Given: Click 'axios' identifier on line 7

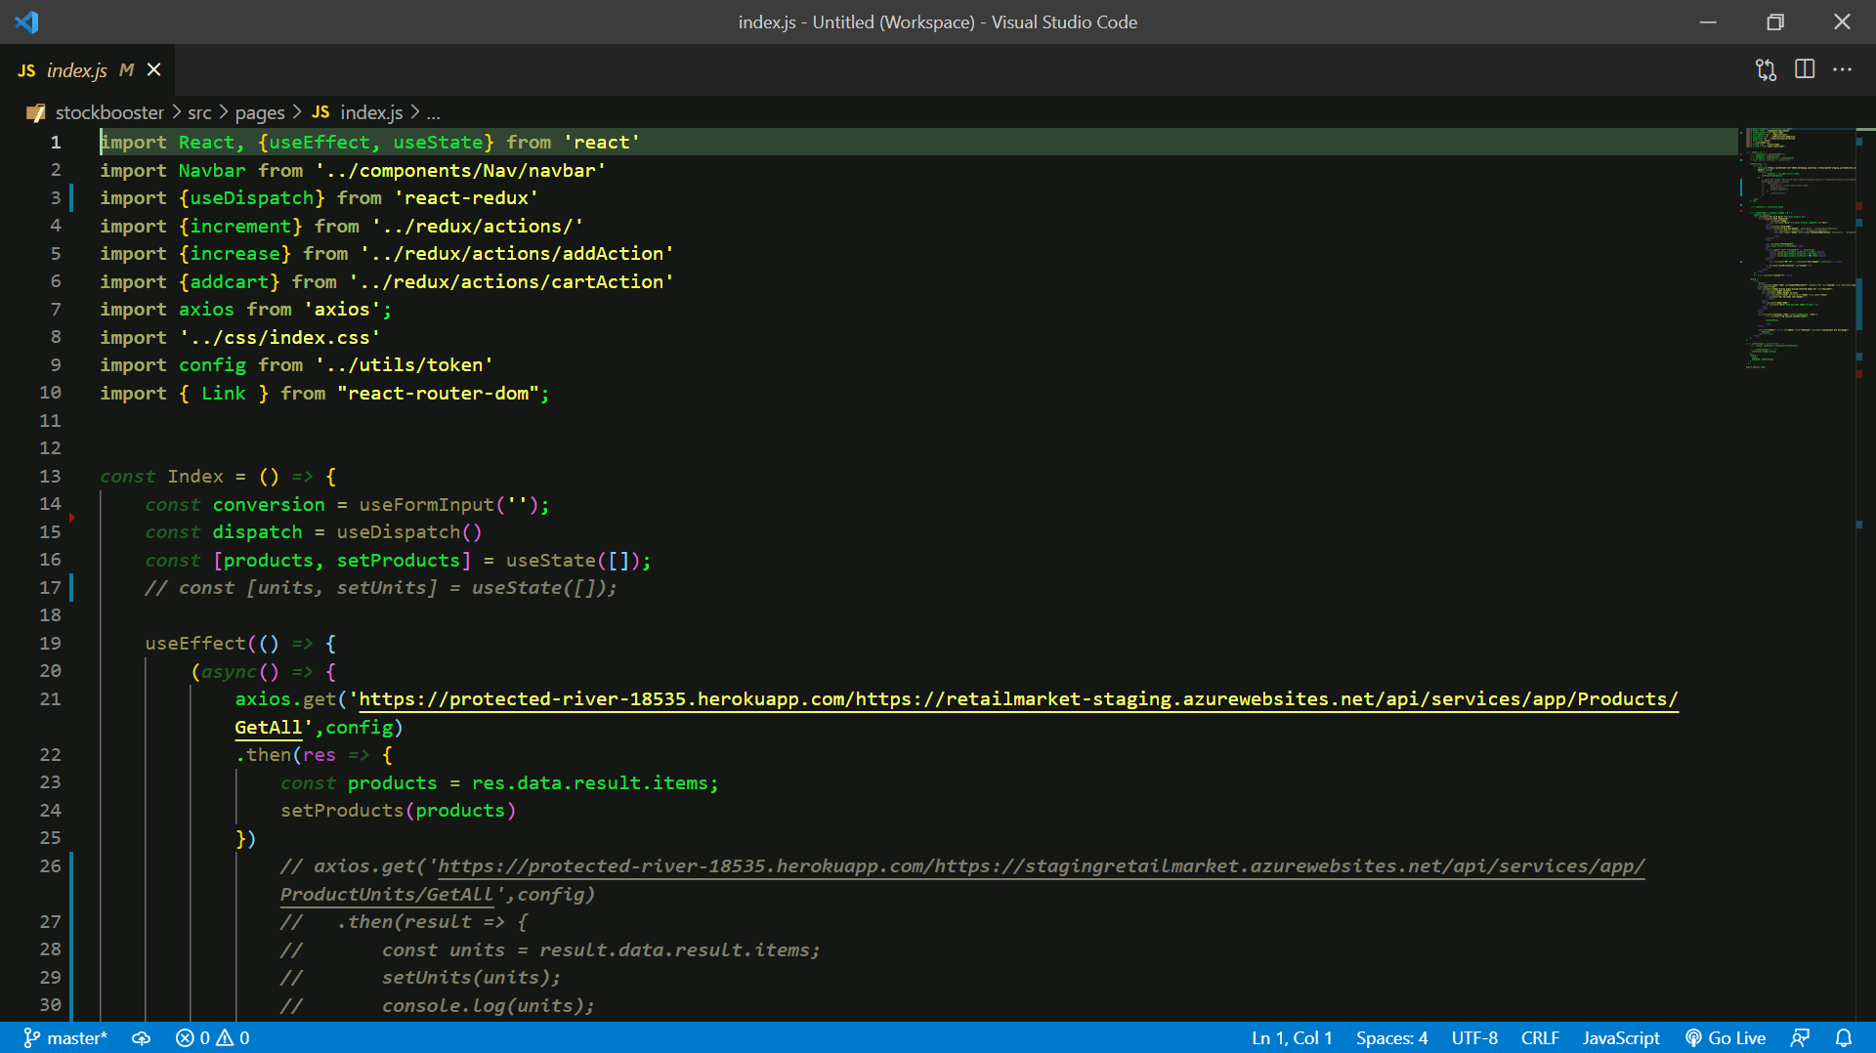Looking at the screenshot, I should click(x=206, y=309).
